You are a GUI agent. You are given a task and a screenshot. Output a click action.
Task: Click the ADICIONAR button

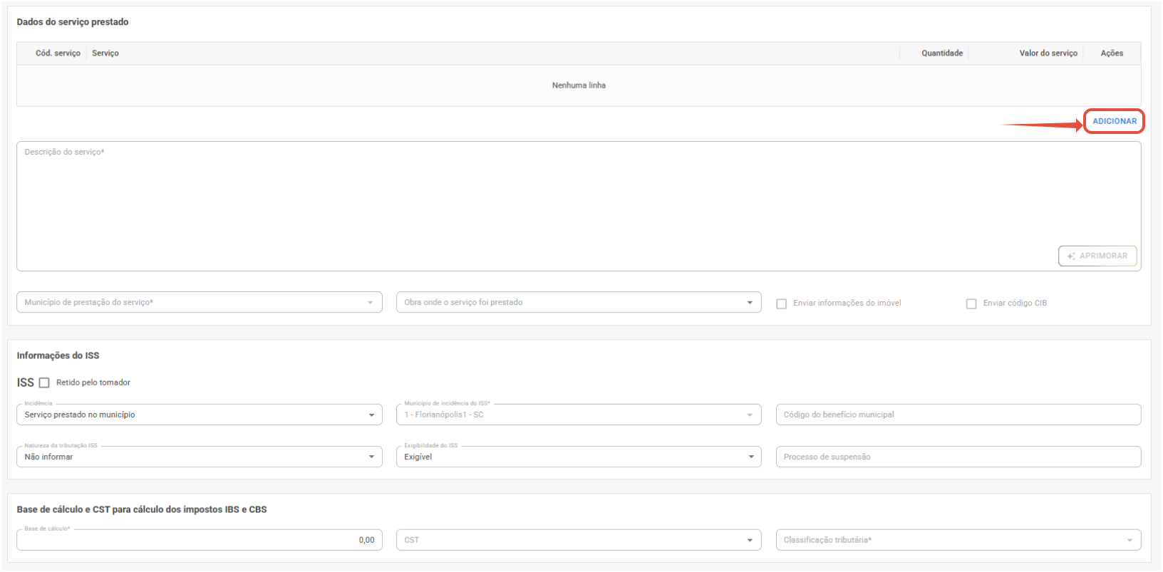tap(1115, 121)
